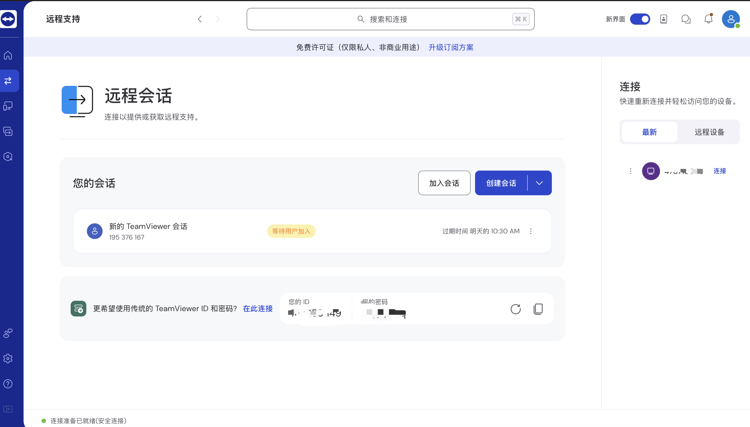Open Settings gear in sidebar
Image resolution: width=750 pixels, height=427 pixels.
pyautogui.click(x=8, y=358)
